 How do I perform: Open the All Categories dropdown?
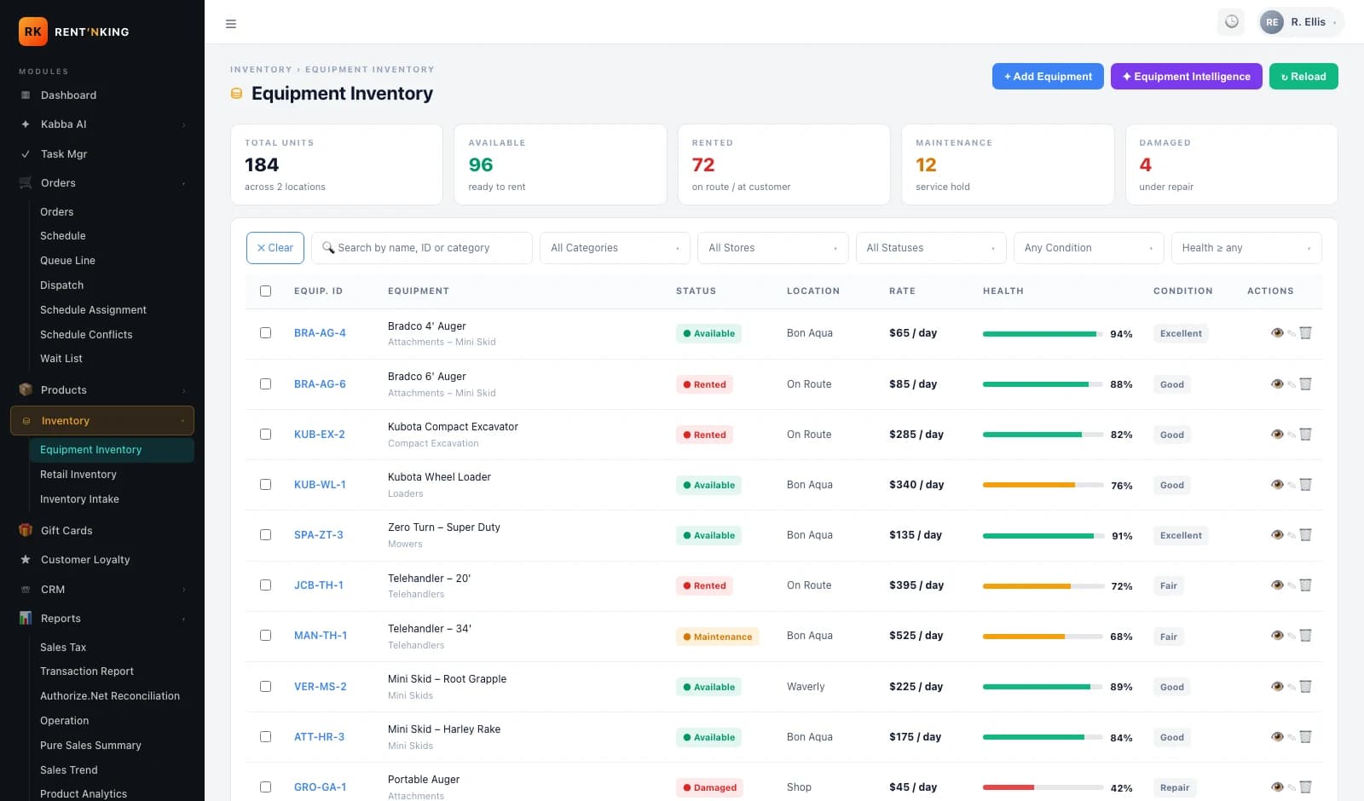(615, 248)
